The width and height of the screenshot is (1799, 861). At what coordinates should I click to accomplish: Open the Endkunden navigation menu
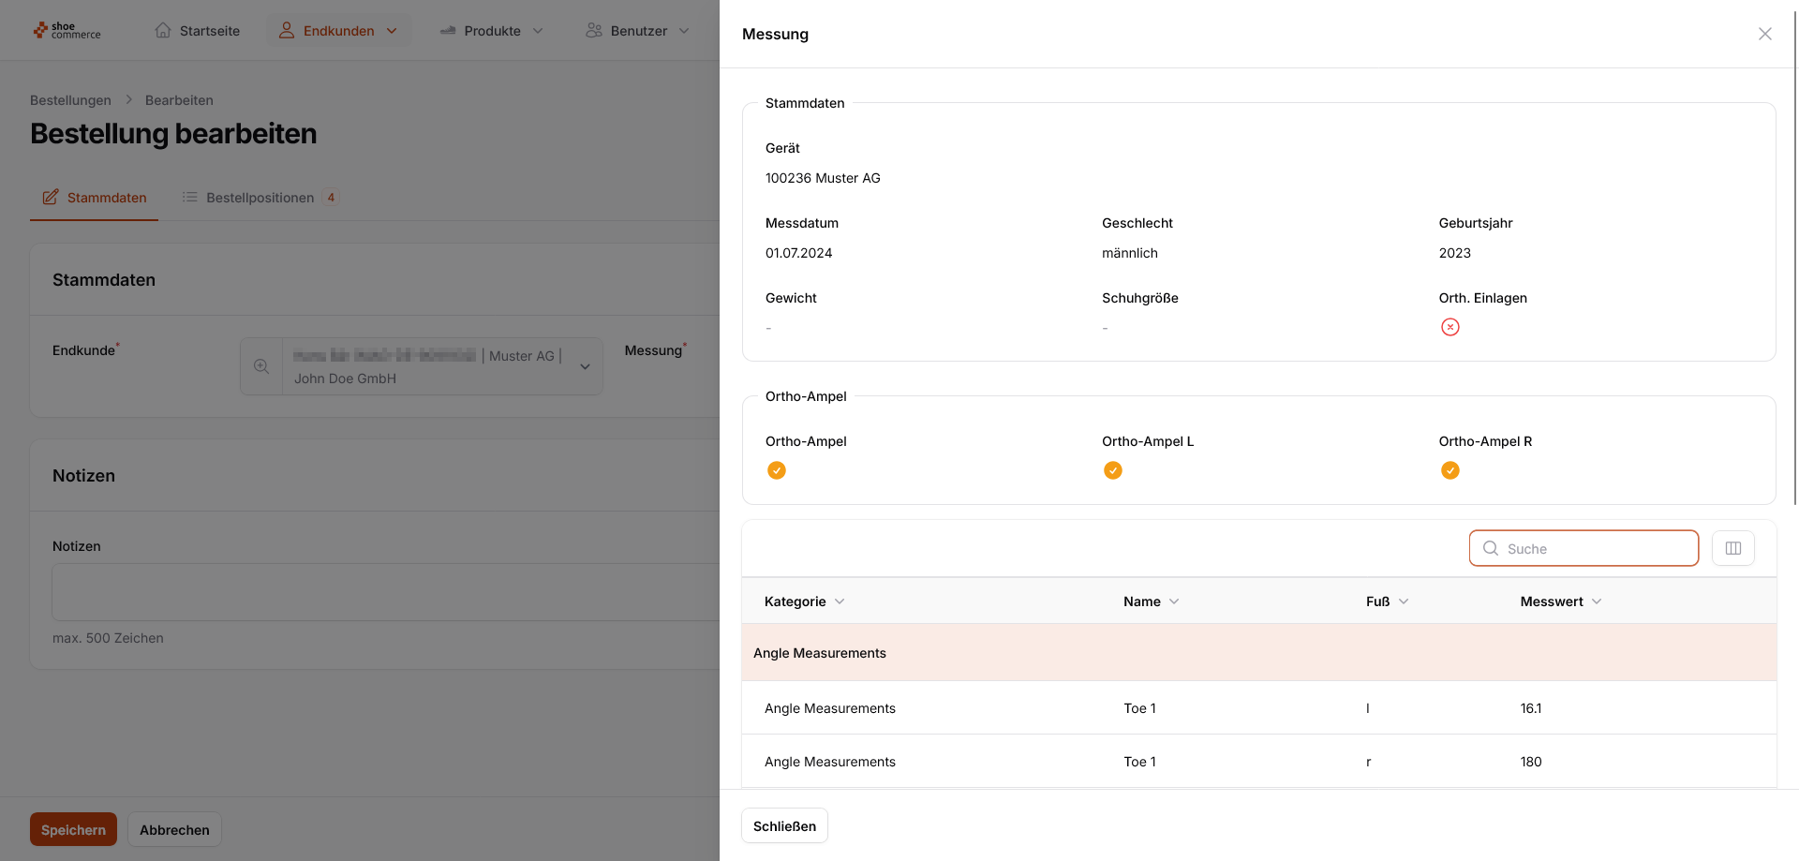point(338,31)
